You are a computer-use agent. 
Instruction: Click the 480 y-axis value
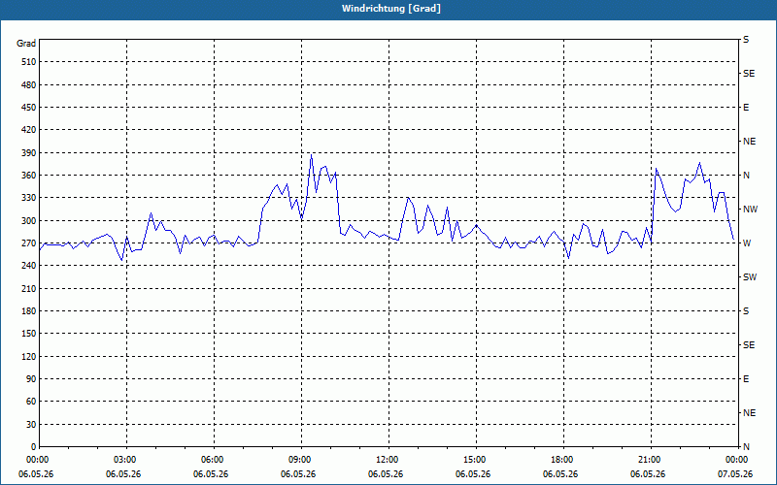pos(28,84)
